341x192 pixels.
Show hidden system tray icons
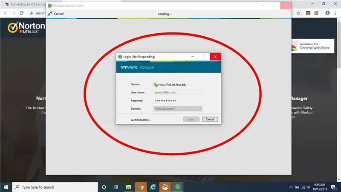(291, 187)
